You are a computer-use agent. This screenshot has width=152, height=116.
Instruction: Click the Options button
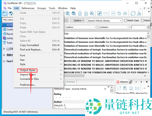click(78, 20)
